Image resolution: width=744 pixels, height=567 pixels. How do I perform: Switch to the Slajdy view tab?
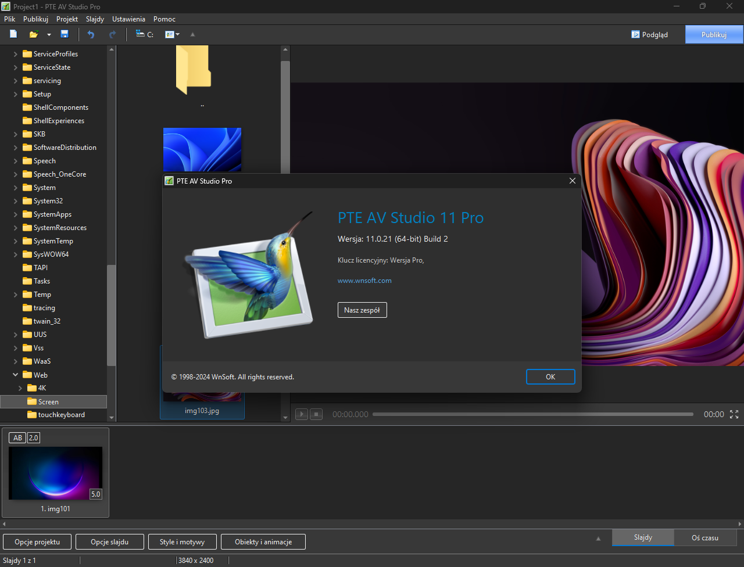pos(643,538)
